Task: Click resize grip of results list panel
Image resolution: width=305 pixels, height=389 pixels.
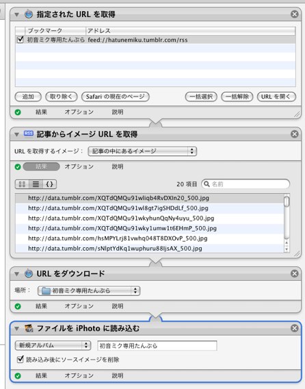Action: click(x=297, y=253)
